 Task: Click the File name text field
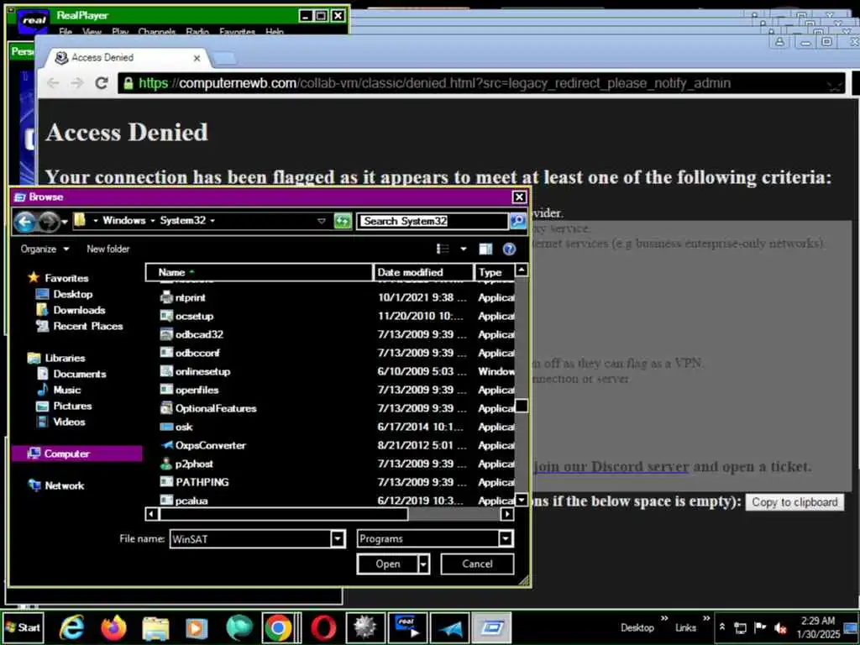tap(250, 539)
